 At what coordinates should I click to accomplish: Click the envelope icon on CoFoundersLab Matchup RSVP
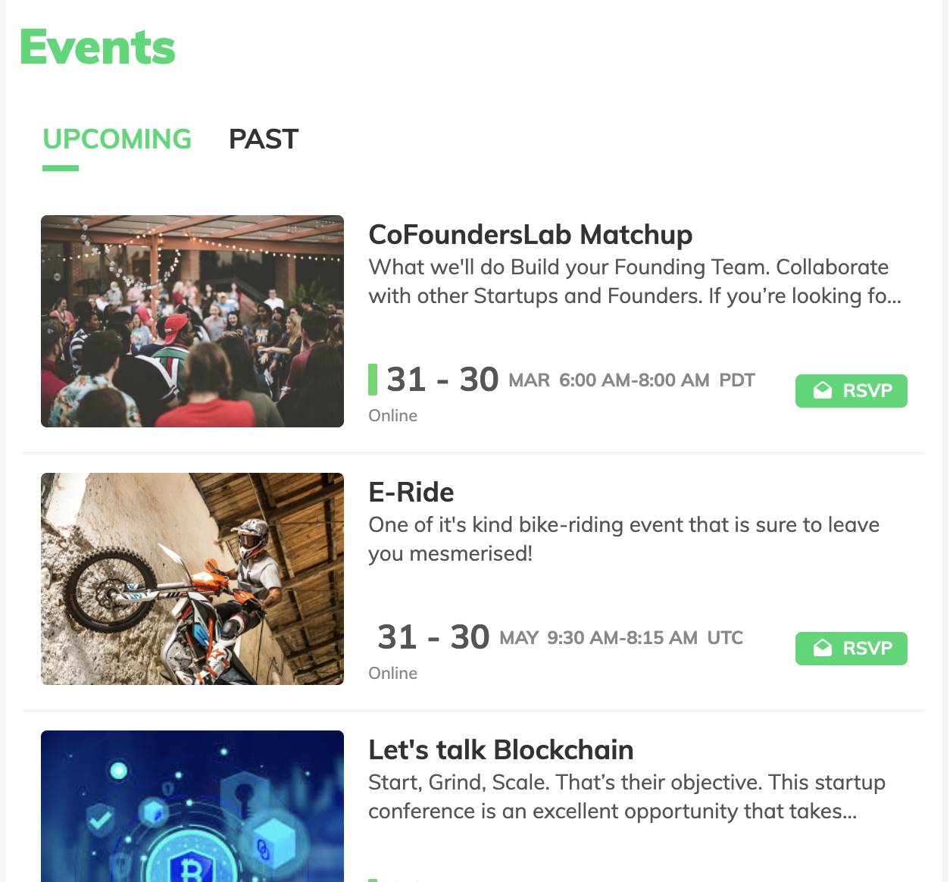pos(822,391)
